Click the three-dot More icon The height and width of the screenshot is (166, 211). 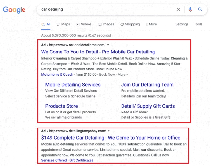pyautogui.click(x=147, y=24)
